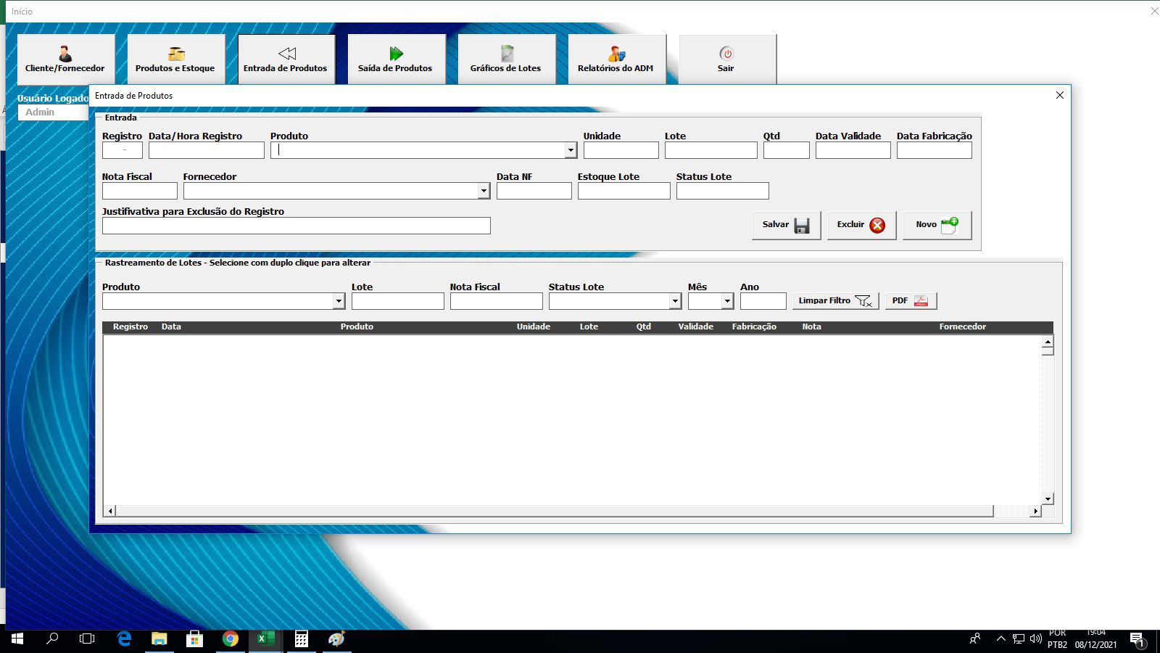Open Relatórios do ADM reports
This screenshot has height=653, width=1160.
point(616,59)
